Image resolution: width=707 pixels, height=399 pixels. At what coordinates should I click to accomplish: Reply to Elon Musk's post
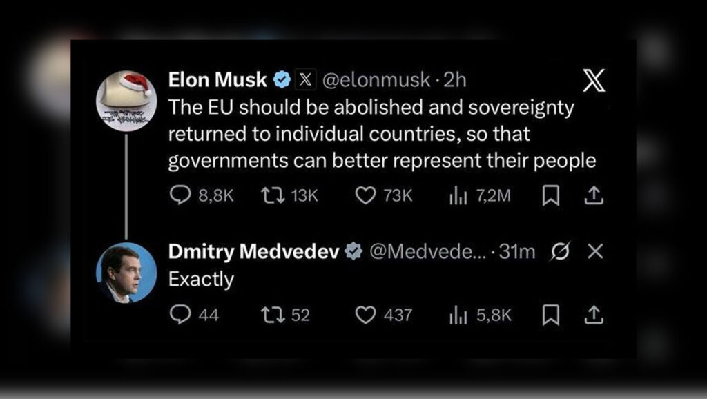coord(180,196)
